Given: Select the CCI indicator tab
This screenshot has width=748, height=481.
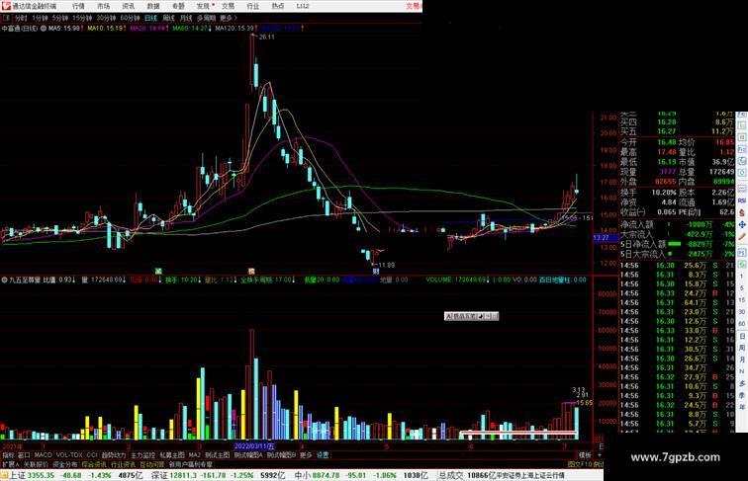Looking at the screenshot, I should pyautogui.click(x=92, y=455).
